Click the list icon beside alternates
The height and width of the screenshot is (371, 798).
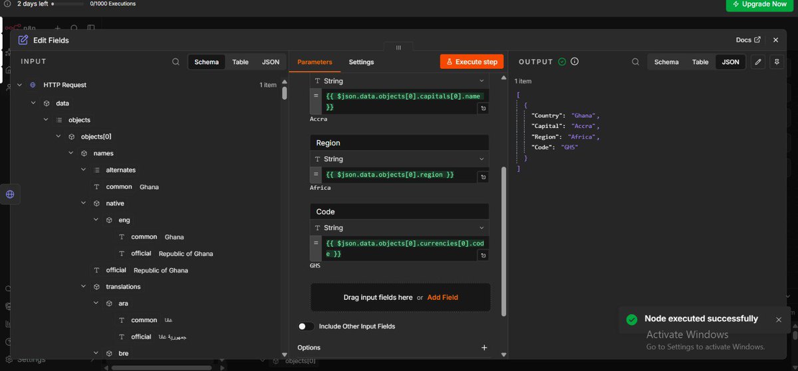96,170
